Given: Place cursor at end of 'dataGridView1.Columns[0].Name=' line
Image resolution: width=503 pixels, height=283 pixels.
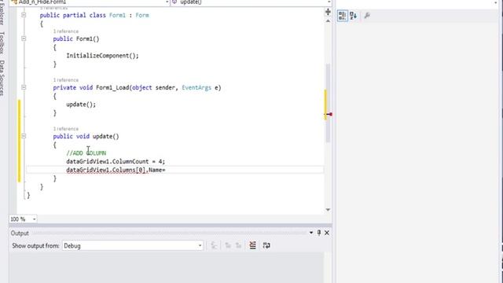Looking at the screenshot, I should 166,170.
